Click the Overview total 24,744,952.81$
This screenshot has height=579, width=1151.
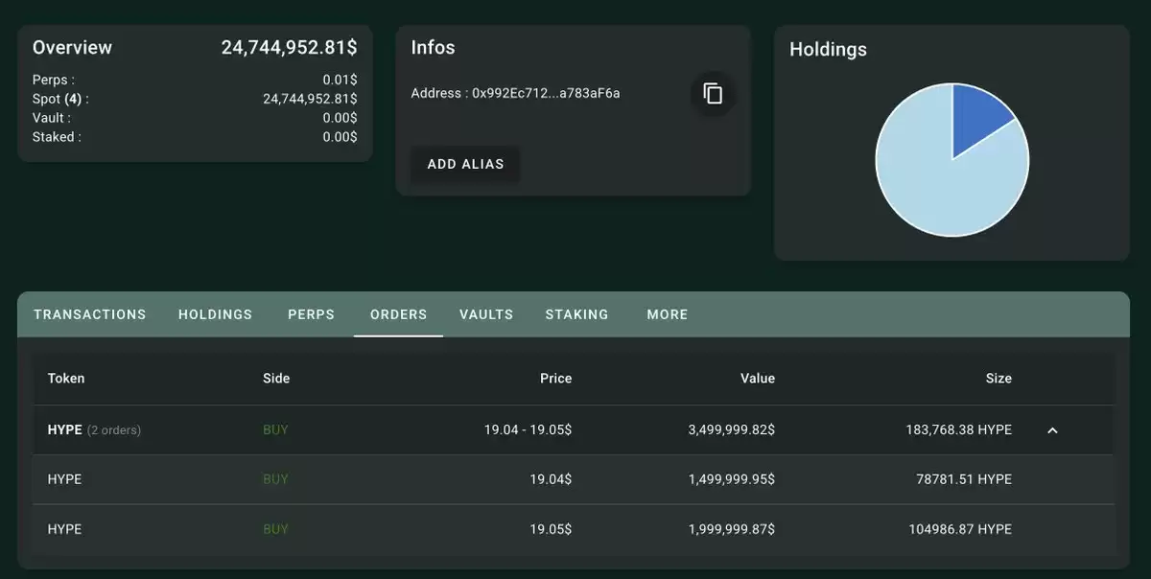click(x=290, y=48)
